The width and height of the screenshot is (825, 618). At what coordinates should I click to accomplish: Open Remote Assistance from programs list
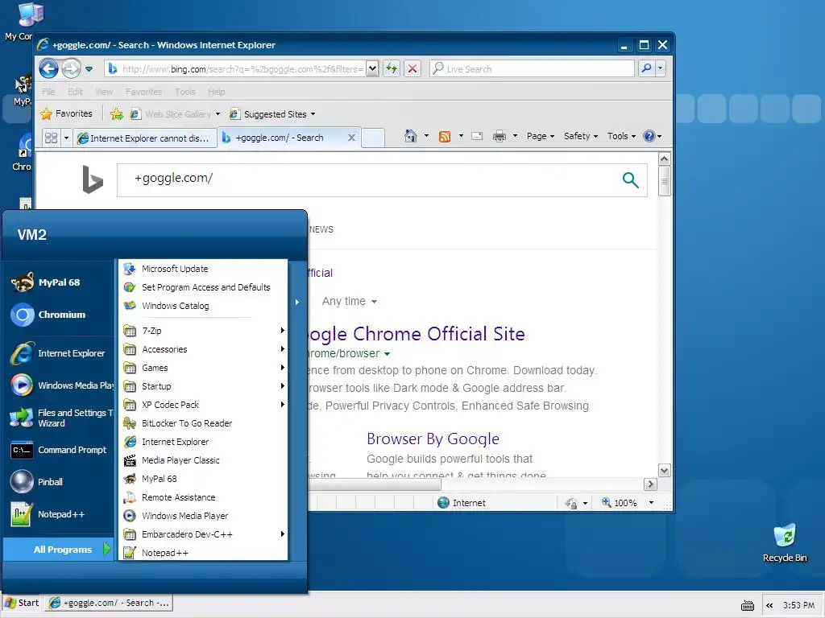point(203,497)
